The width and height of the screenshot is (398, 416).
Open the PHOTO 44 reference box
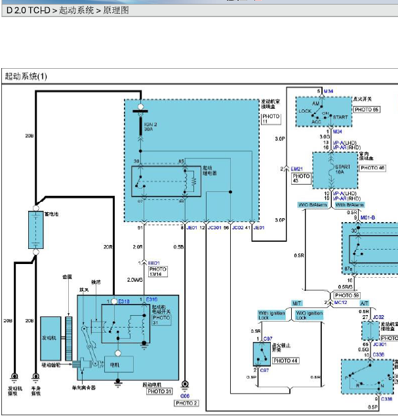tap(285, 360)
